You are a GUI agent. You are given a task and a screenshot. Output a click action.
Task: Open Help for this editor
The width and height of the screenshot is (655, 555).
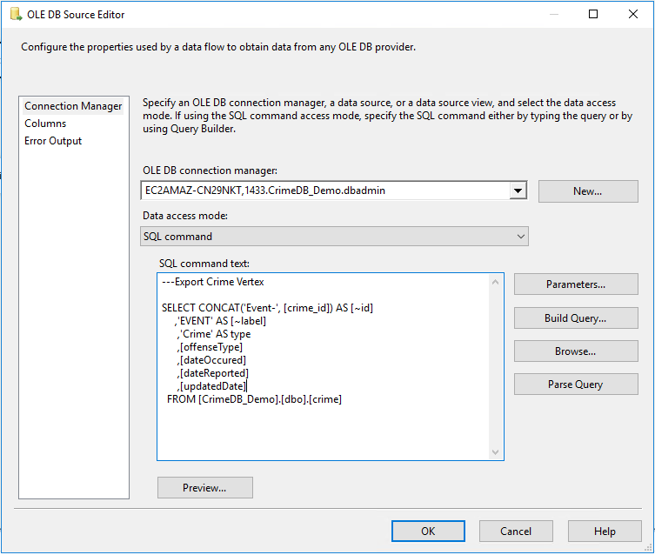(605, 532)
